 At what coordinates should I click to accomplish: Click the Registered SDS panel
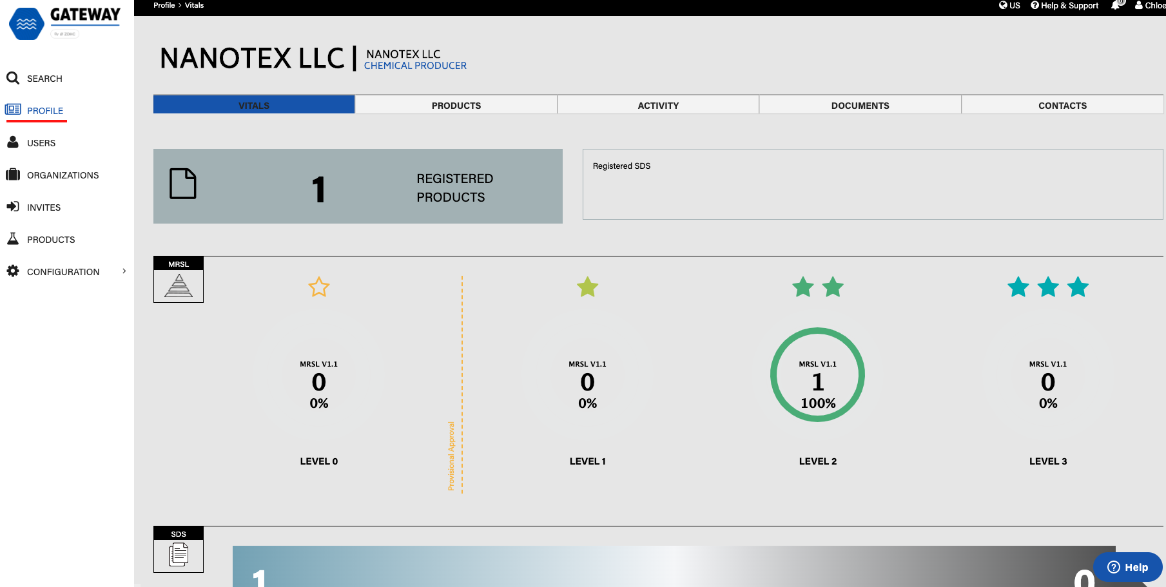(873, 184)
